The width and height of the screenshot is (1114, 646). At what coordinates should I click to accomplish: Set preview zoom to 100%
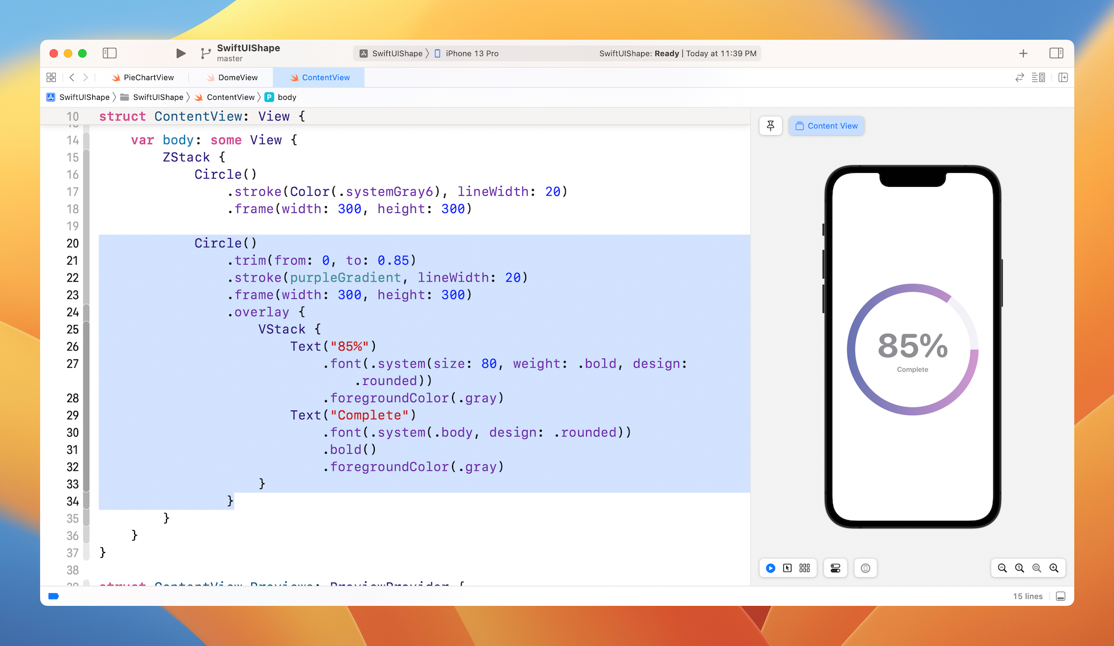click(x=1019, y=568)
